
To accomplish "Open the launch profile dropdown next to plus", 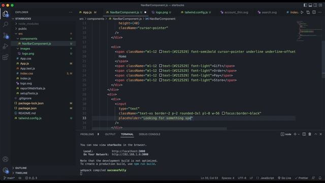I will click(x=299, y=134).
